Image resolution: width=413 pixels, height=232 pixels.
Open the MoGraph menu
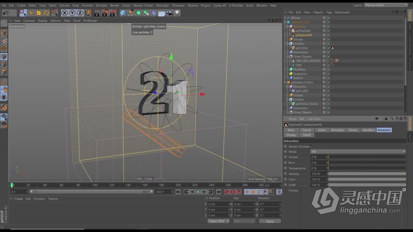(x=163, y=5)
